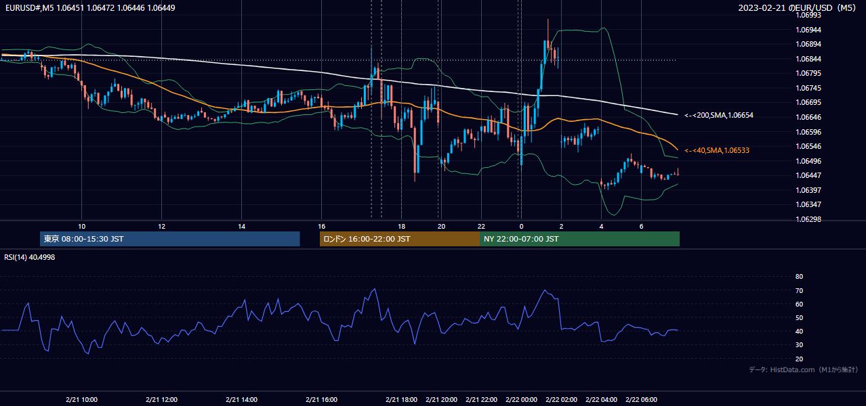Click the '2/22 00:00' bottom time label
This screenshot has height=406, width=866.
tap(522, 400)
